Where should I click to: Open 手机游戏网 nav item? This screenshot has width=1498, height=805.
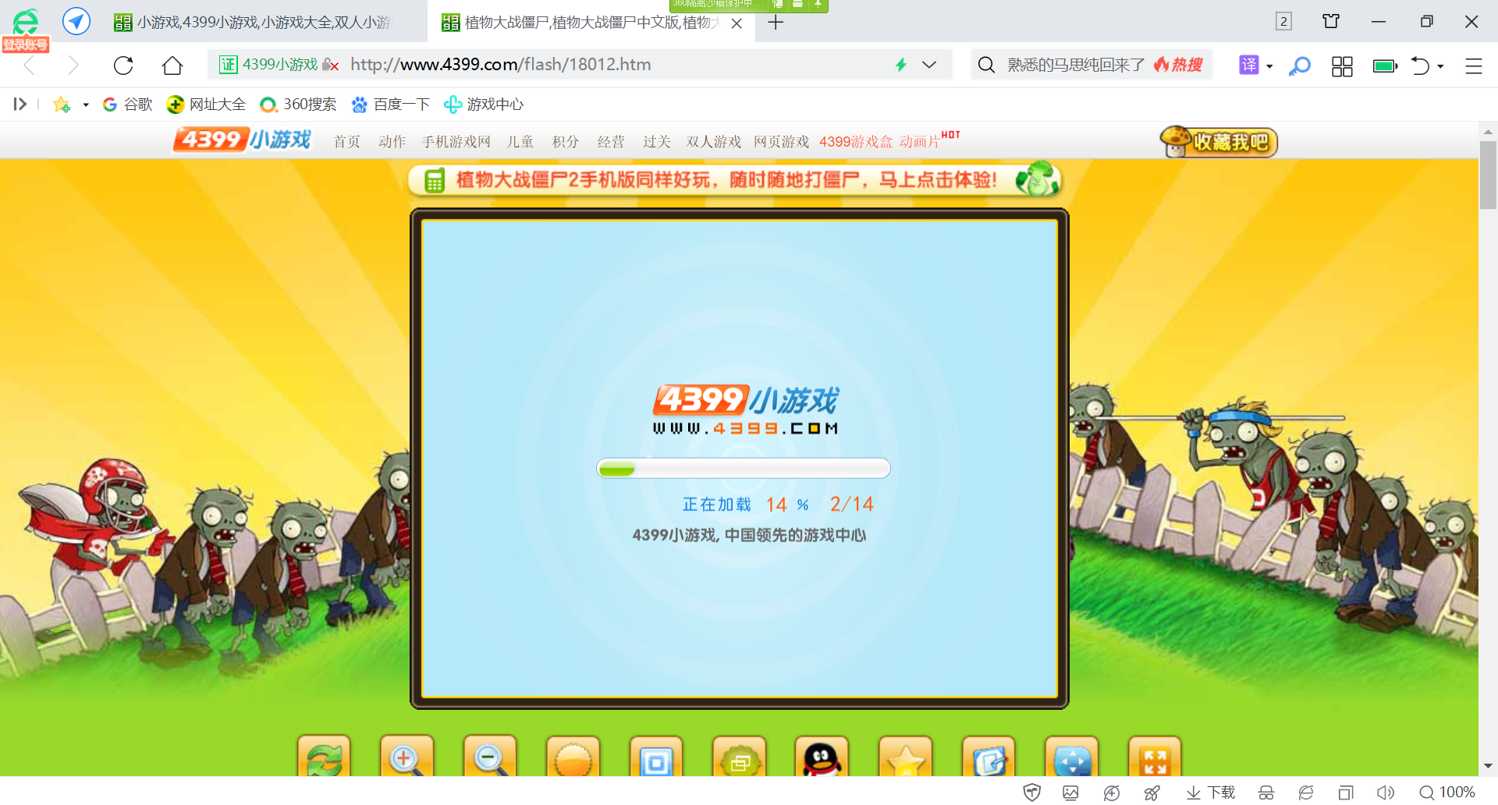(x=456, y=141)
